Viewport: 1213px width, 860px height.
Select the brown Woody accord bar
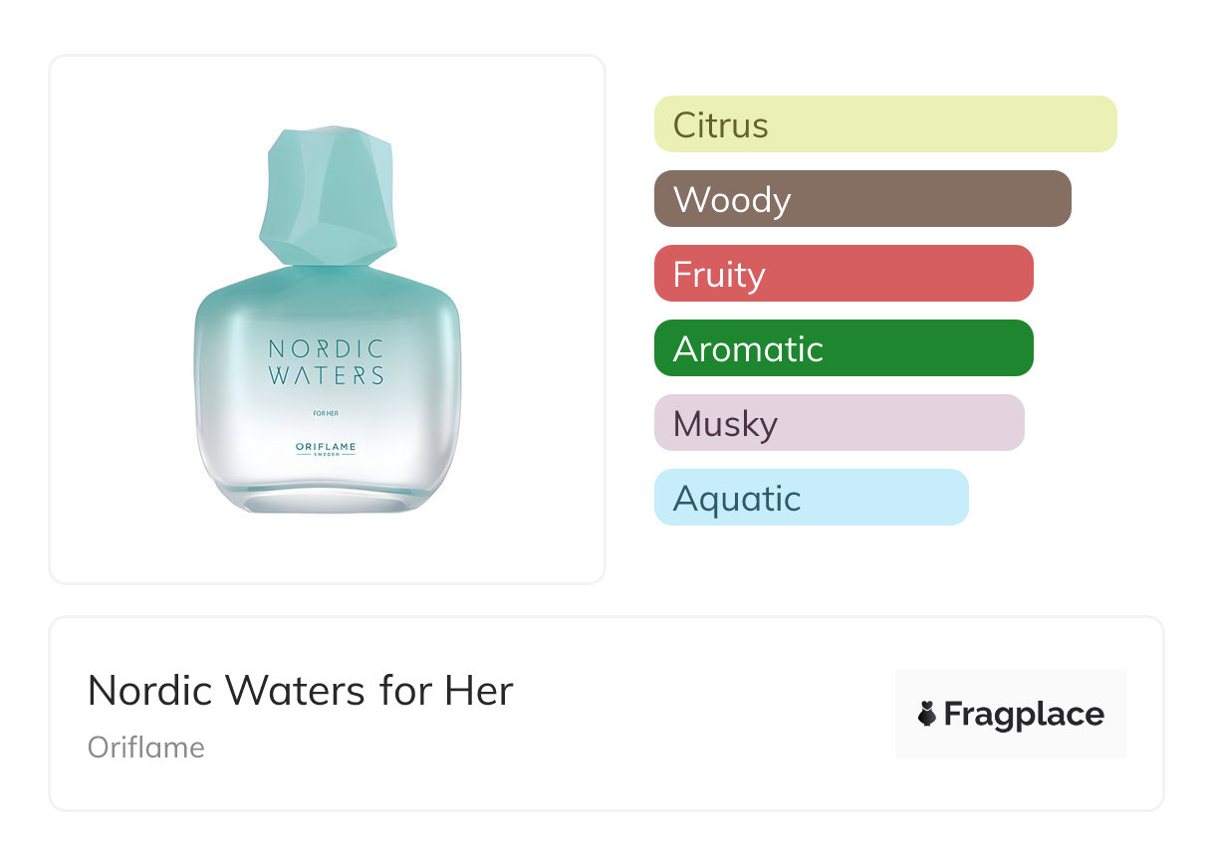coord(861,199)
